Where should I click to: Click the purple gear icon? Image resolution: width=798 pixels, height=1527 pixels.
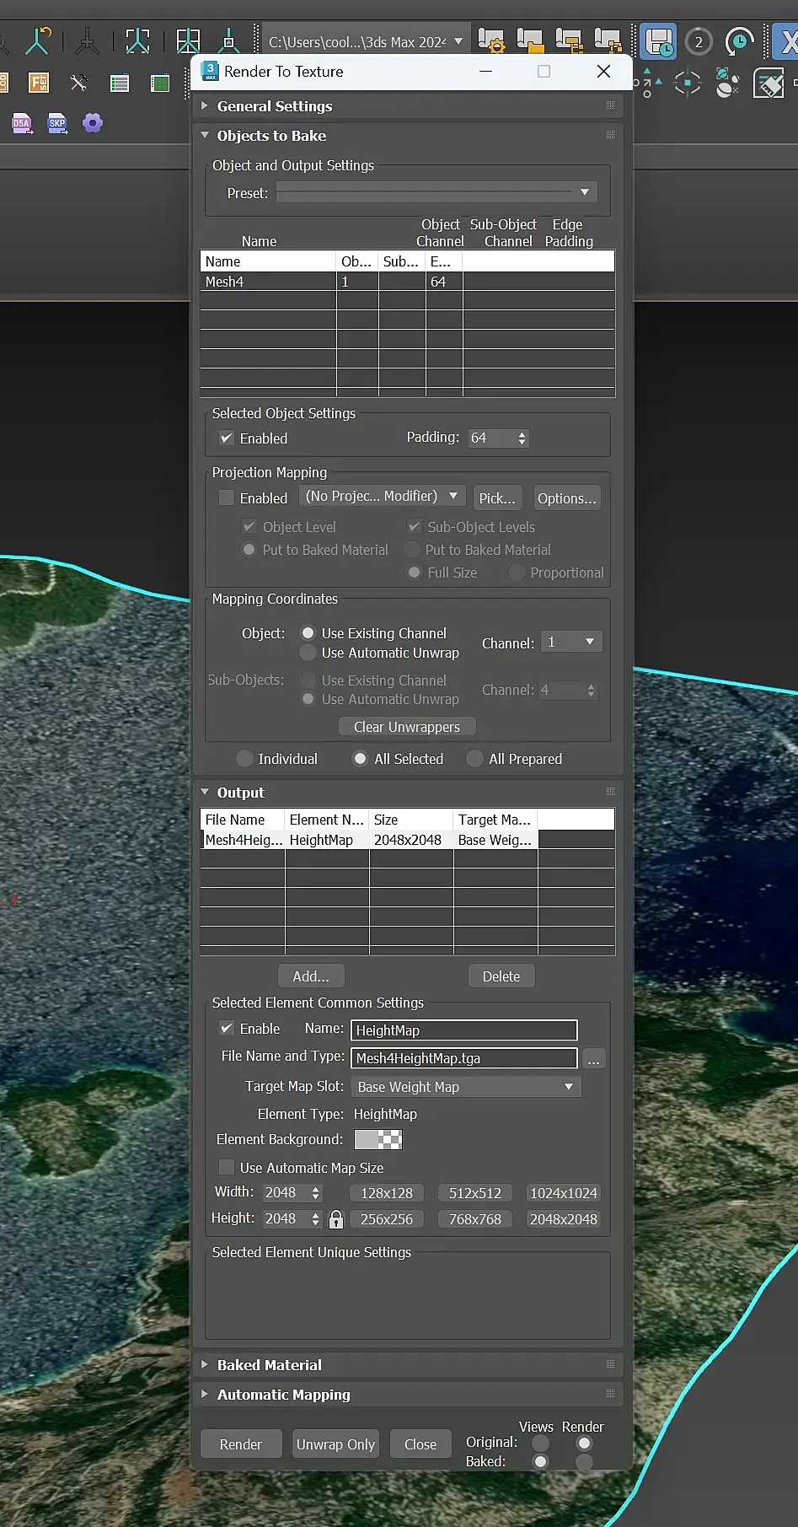(x=93, y=123)
